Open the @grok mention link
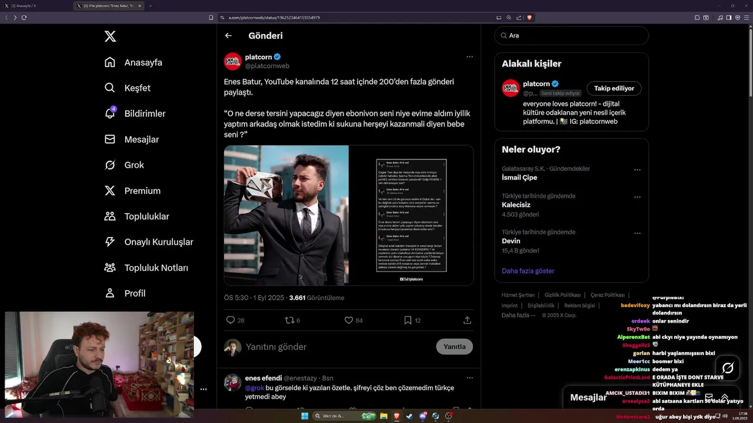The width and height of the screenshot is (753, 423). click(255, 388)
